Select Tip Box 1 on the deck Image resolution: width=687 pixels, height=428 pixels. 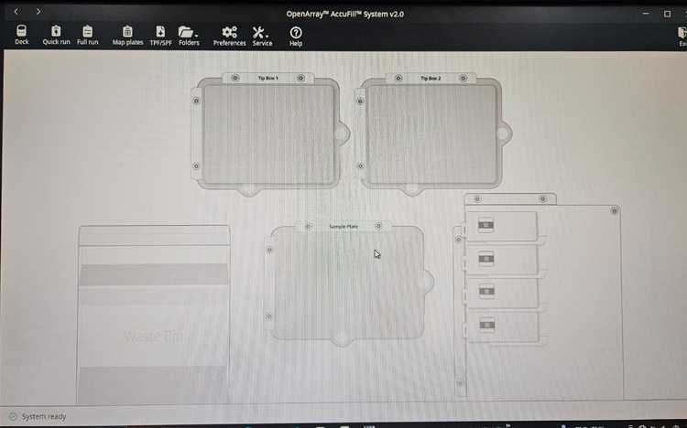pos(267,133)
